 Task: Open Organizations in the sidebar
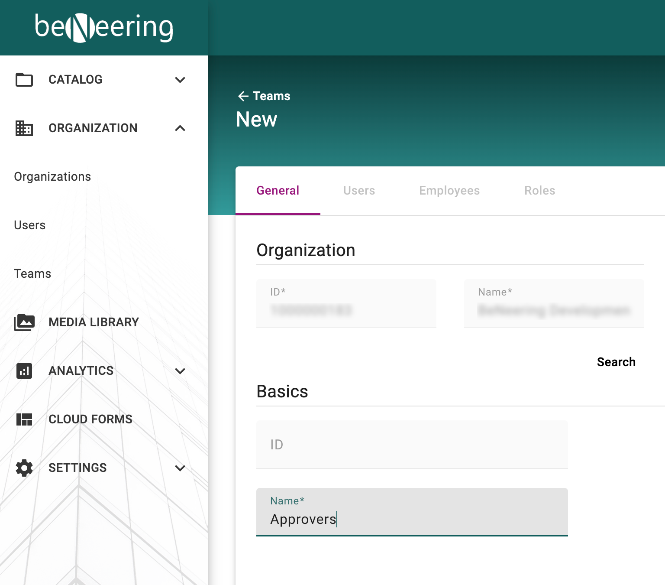point(52,177)
